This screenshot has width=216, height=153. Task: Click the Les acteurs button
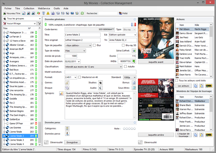[x=183, y=86]
